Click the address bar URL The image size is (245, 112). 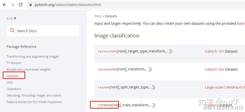coord(68,5)
